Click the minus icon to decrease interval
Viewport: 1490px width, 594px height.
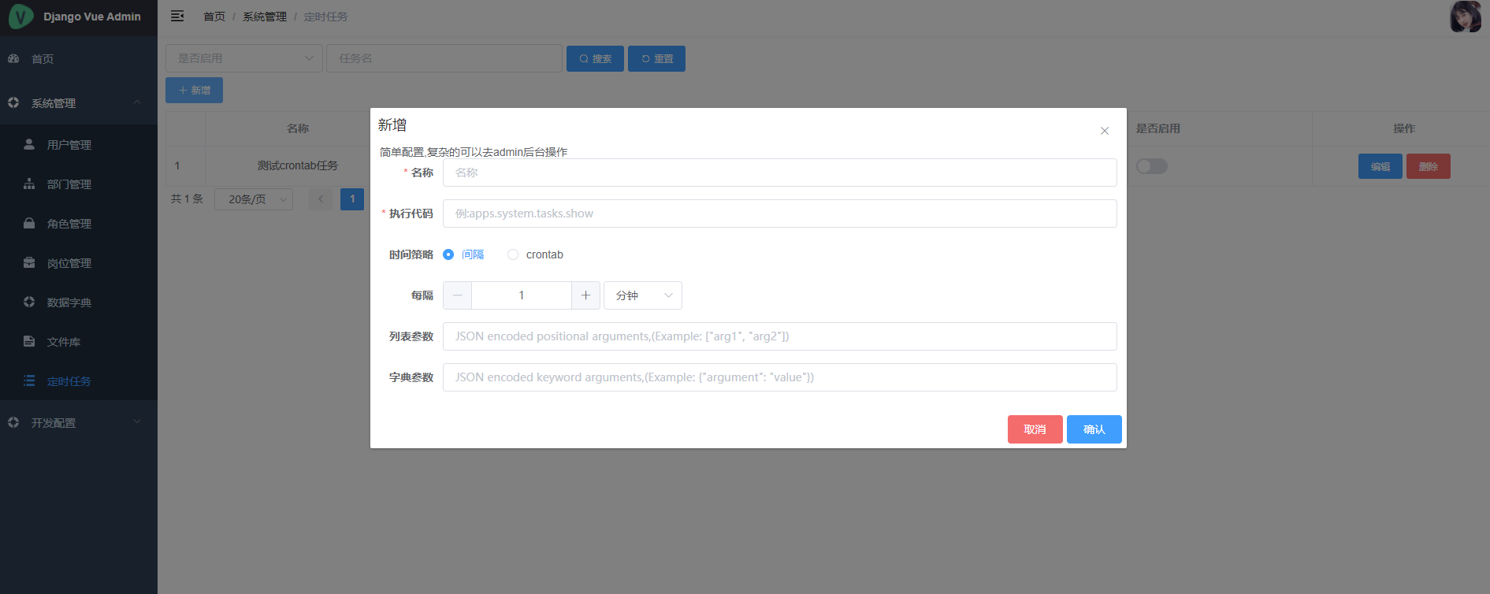tap(457, 295)
